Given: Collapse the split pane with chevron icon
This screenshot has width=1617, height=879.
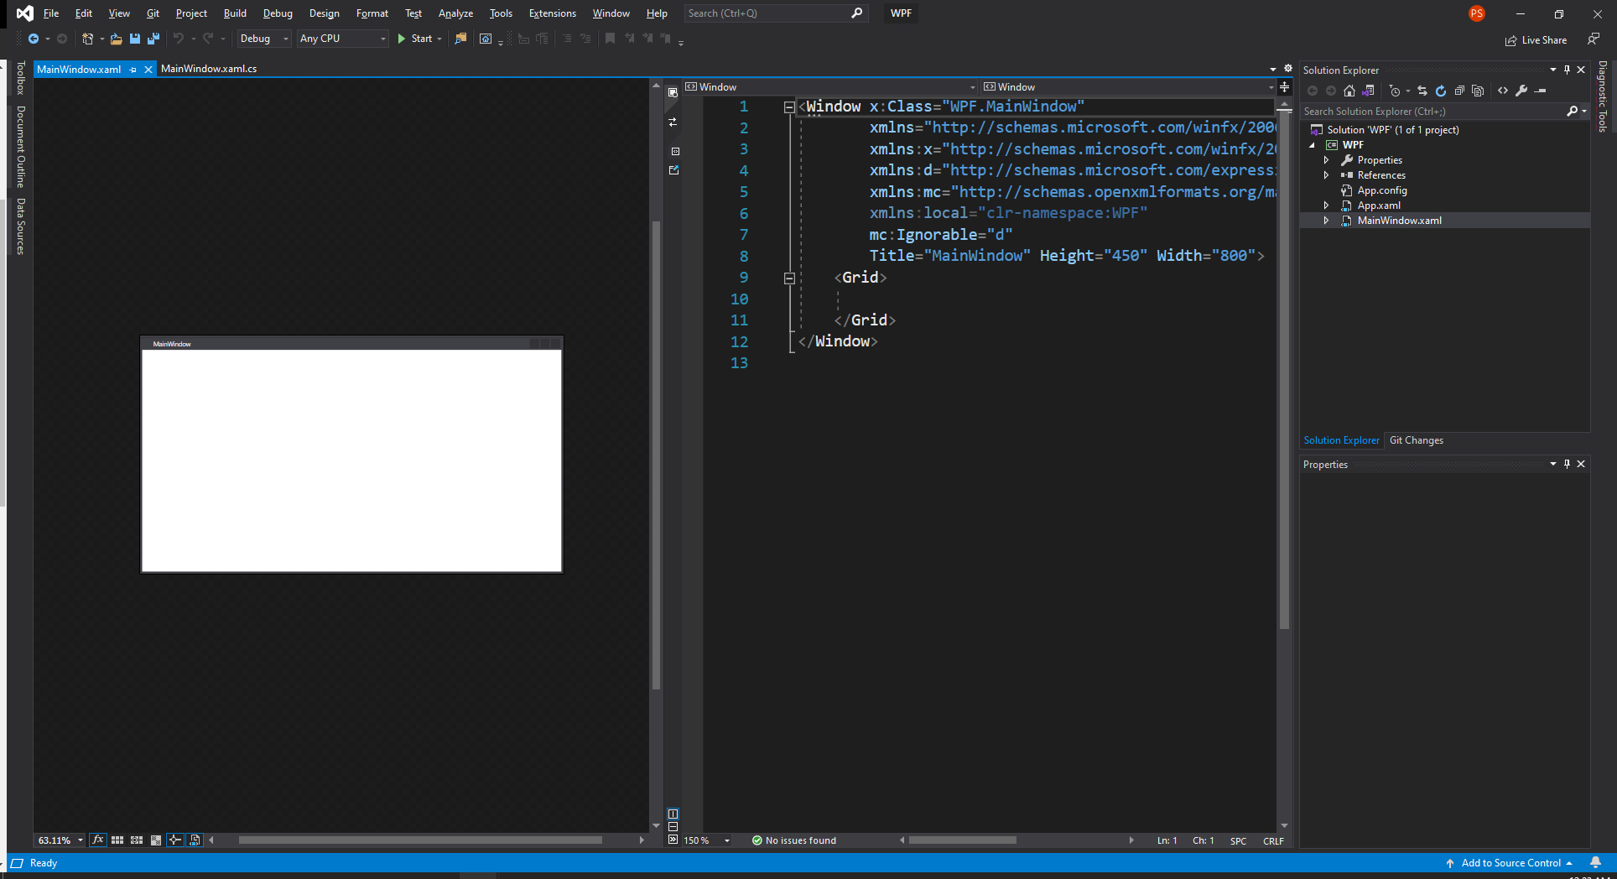Looking at the screenshot, I should [x=673, y=839].
